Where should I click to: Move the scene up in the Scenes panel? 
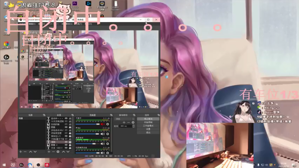click(31, 152)
